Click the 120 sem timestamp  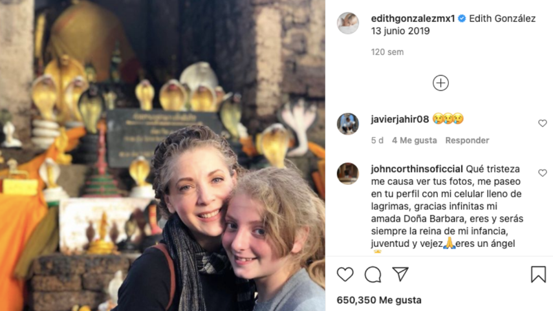(x=387, y=52)
